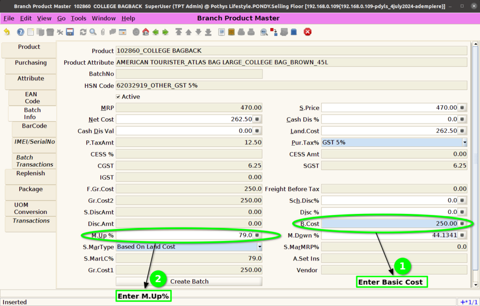Open the Tools menu
Image resolution: width=480 pixels, height=306 pixels.
pos(78,18)
